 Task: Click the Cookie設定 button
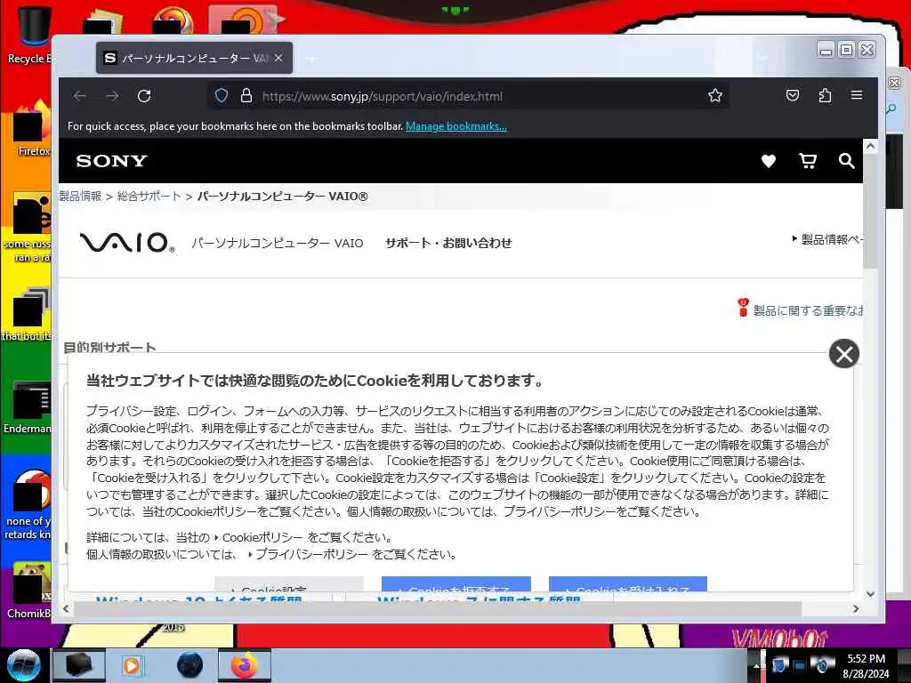[289, 584]
